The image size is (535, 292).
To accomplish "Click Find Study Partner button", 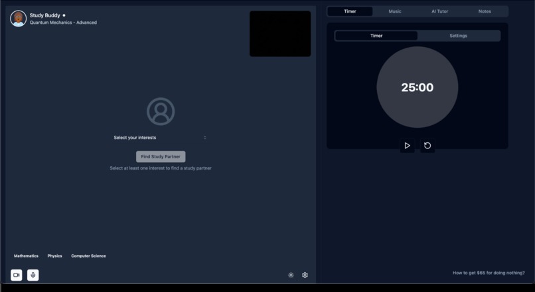I will tap(161, 156).
